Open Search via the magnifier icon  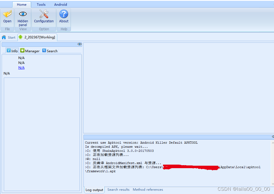click(44, 51)
